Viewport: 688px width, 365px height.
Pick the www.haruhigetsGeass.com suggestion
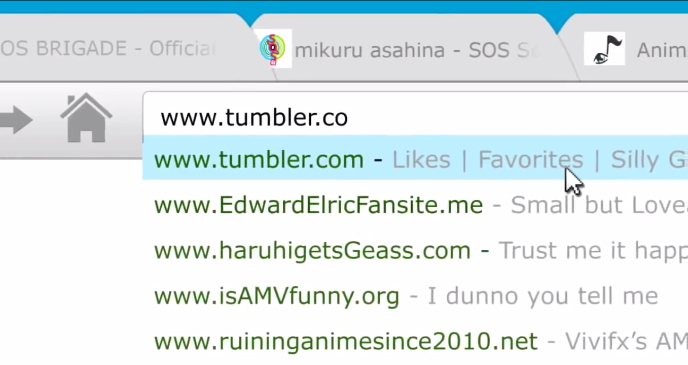(312, 250)
